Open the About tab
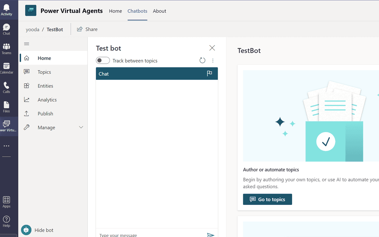 pos(159,11)
